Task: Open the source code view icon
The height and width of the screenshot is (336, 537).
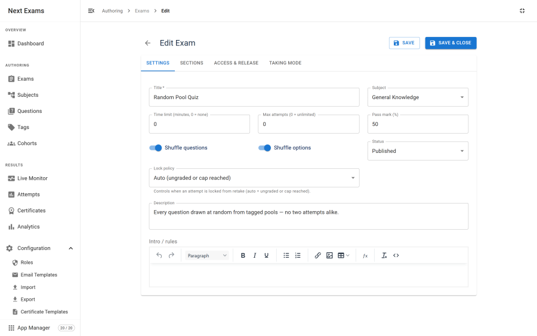Action: [x=396, y=255]
